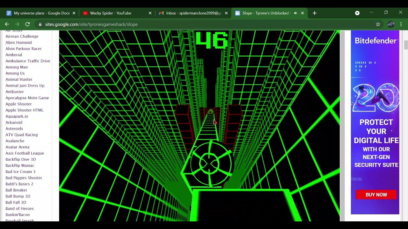This screenshot has height=229, width=408.
Task: Open Animal Jam Dress Up link
Action: tap(25, 86)
